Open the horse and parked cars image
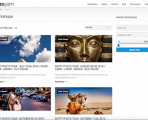 click(25, 99)
